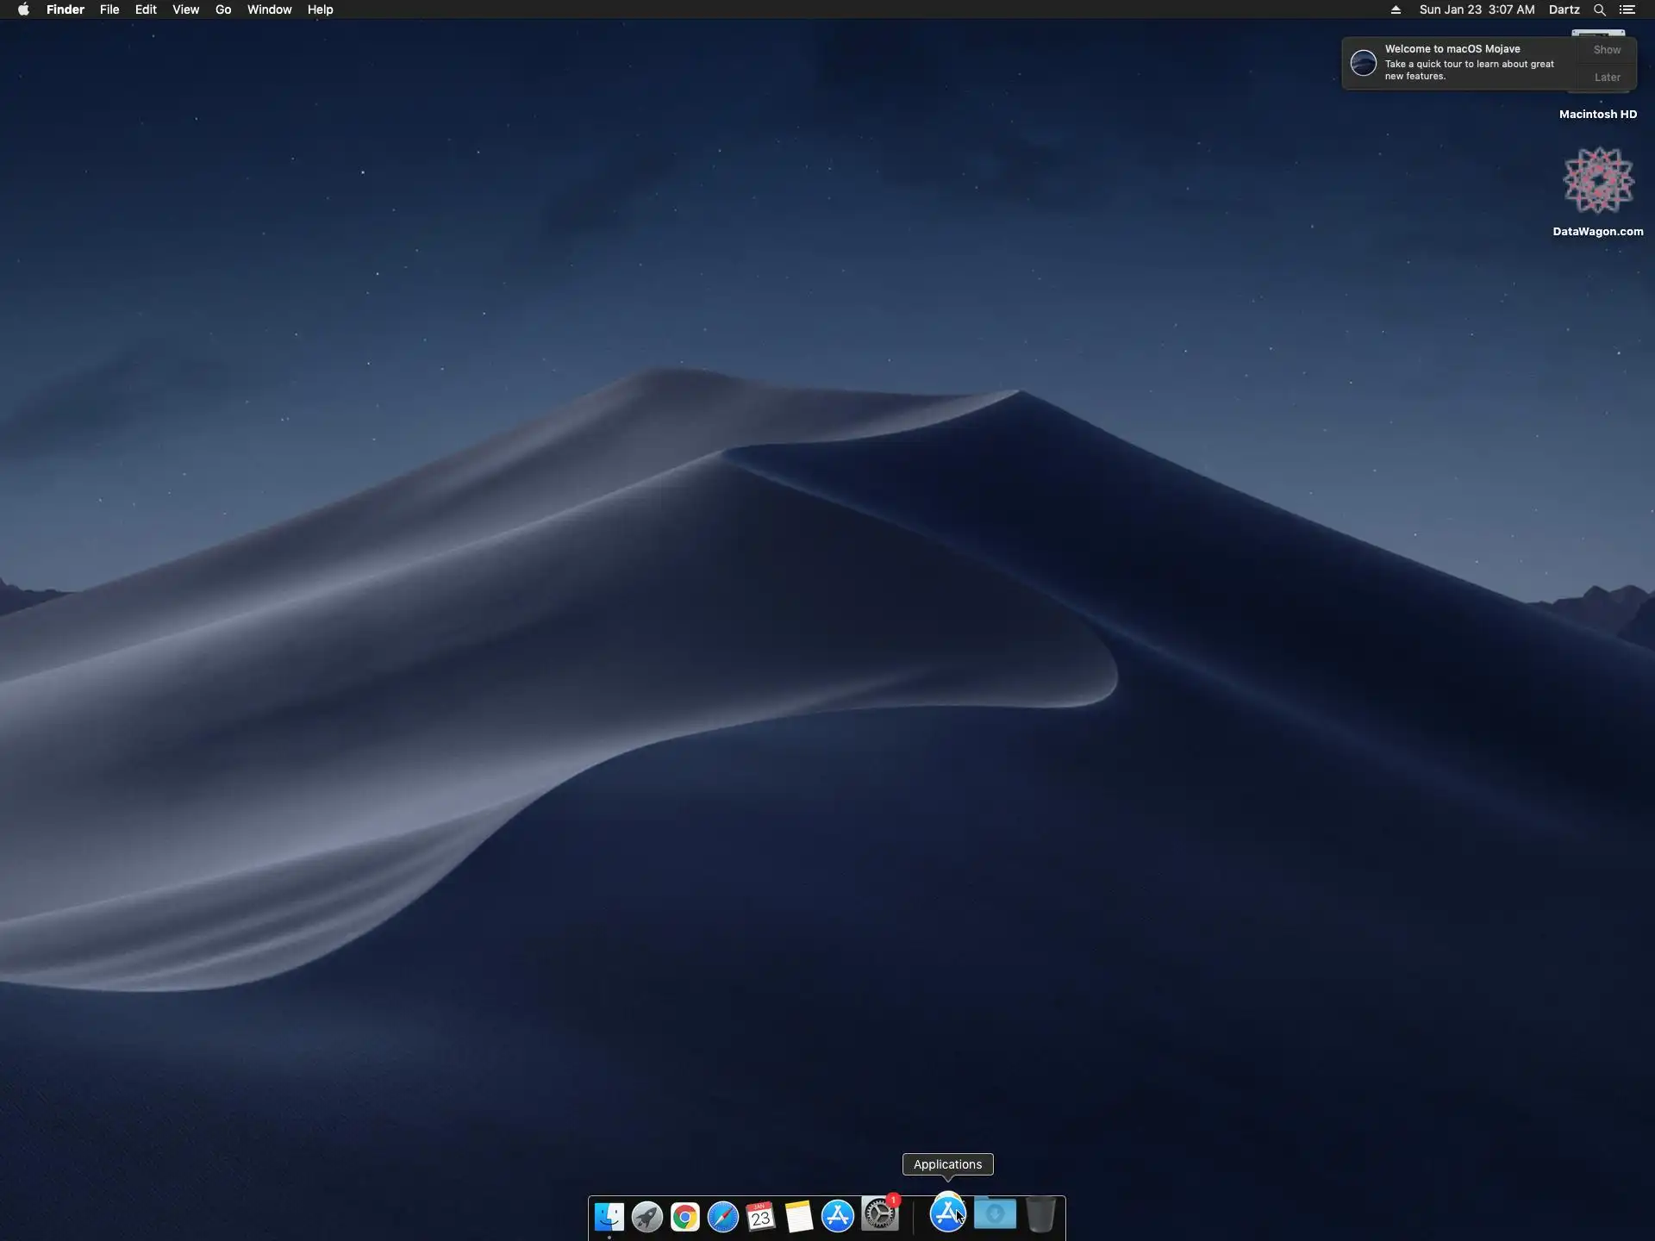The image size is (1655, 1241).
Task: Open the Notes app in Dock
Action: [799, 1216]
